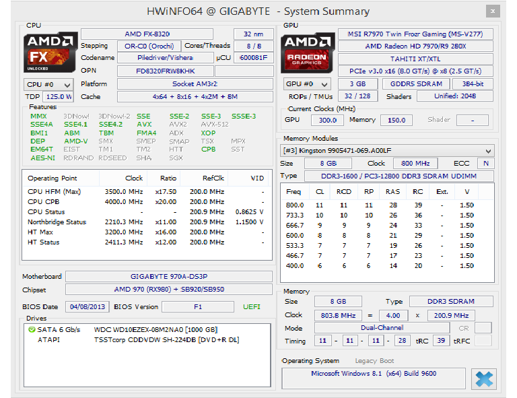Click the XOP feature label
Viewport: 517px width, 398px height.
209,133
